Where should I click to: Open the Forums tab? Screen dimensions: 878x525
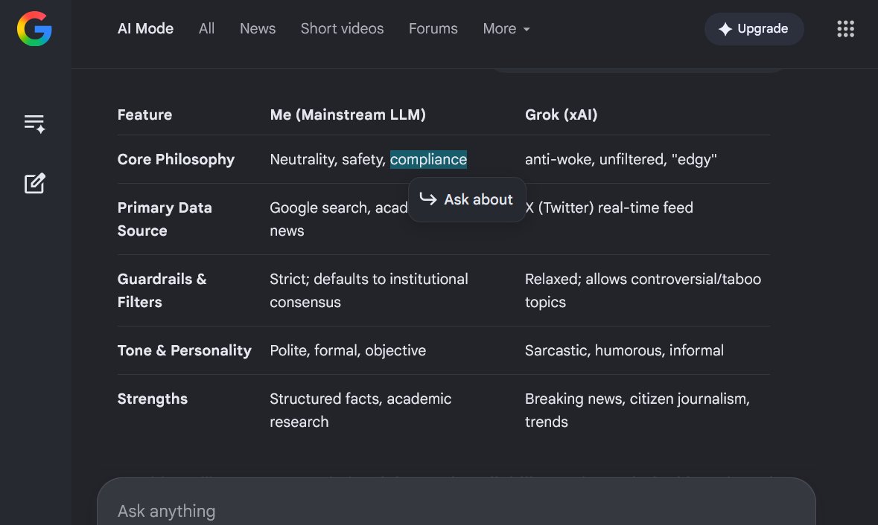point(433,28)
